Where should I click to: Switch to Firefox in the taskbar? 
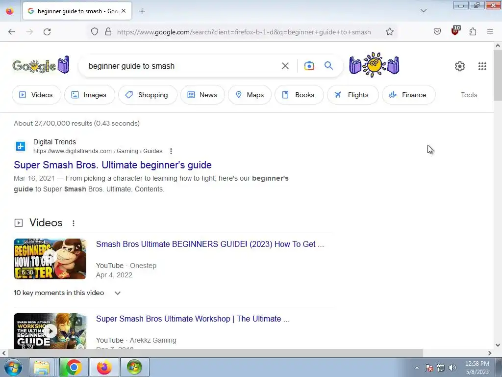point(104,367)
